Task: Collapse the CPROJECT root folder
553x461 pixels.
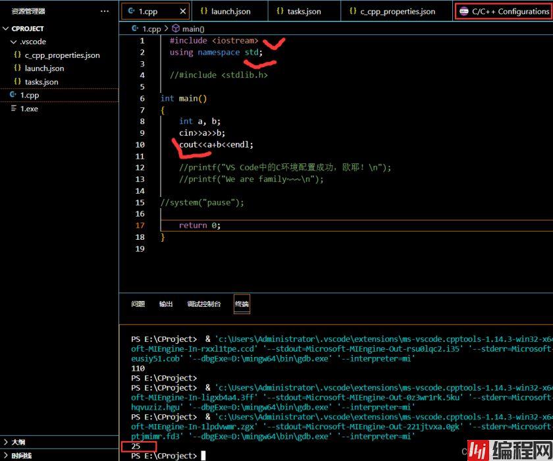Action: [x=7, y=29]
